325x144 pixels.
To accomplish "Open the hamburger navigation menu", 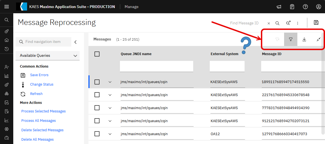I will [7, 7].
